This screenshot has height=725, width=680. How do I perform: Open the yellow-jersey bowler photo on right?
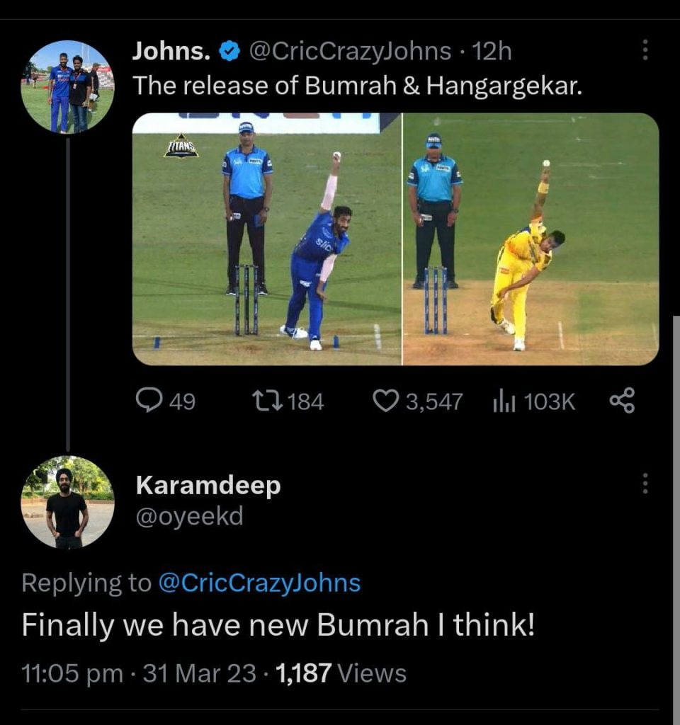click(x=531, y=239)
